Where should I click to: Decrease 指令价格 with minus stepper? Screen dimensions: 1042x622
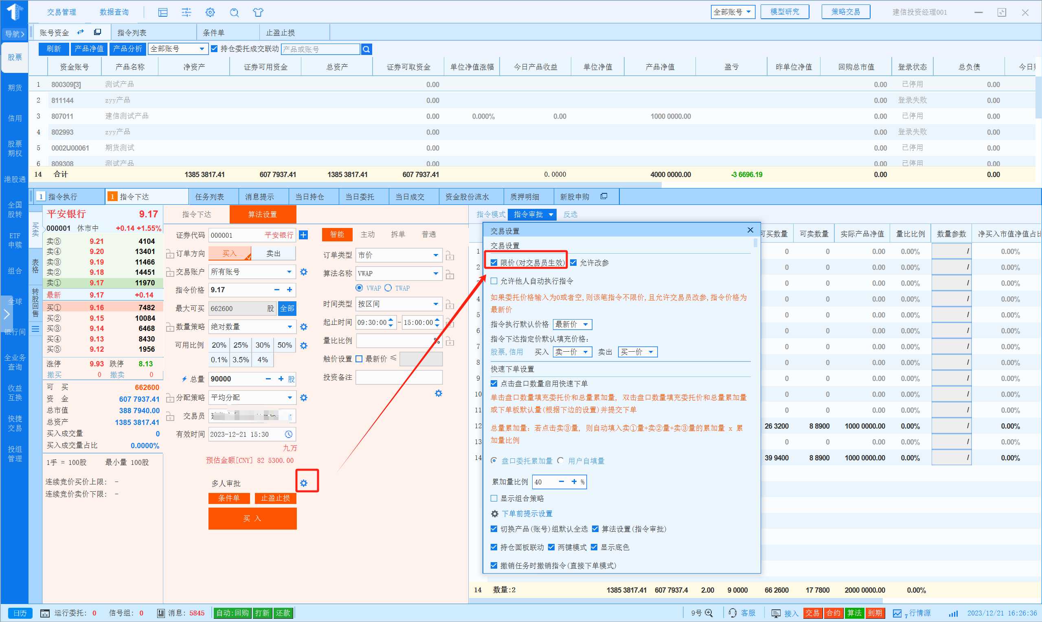276,290
